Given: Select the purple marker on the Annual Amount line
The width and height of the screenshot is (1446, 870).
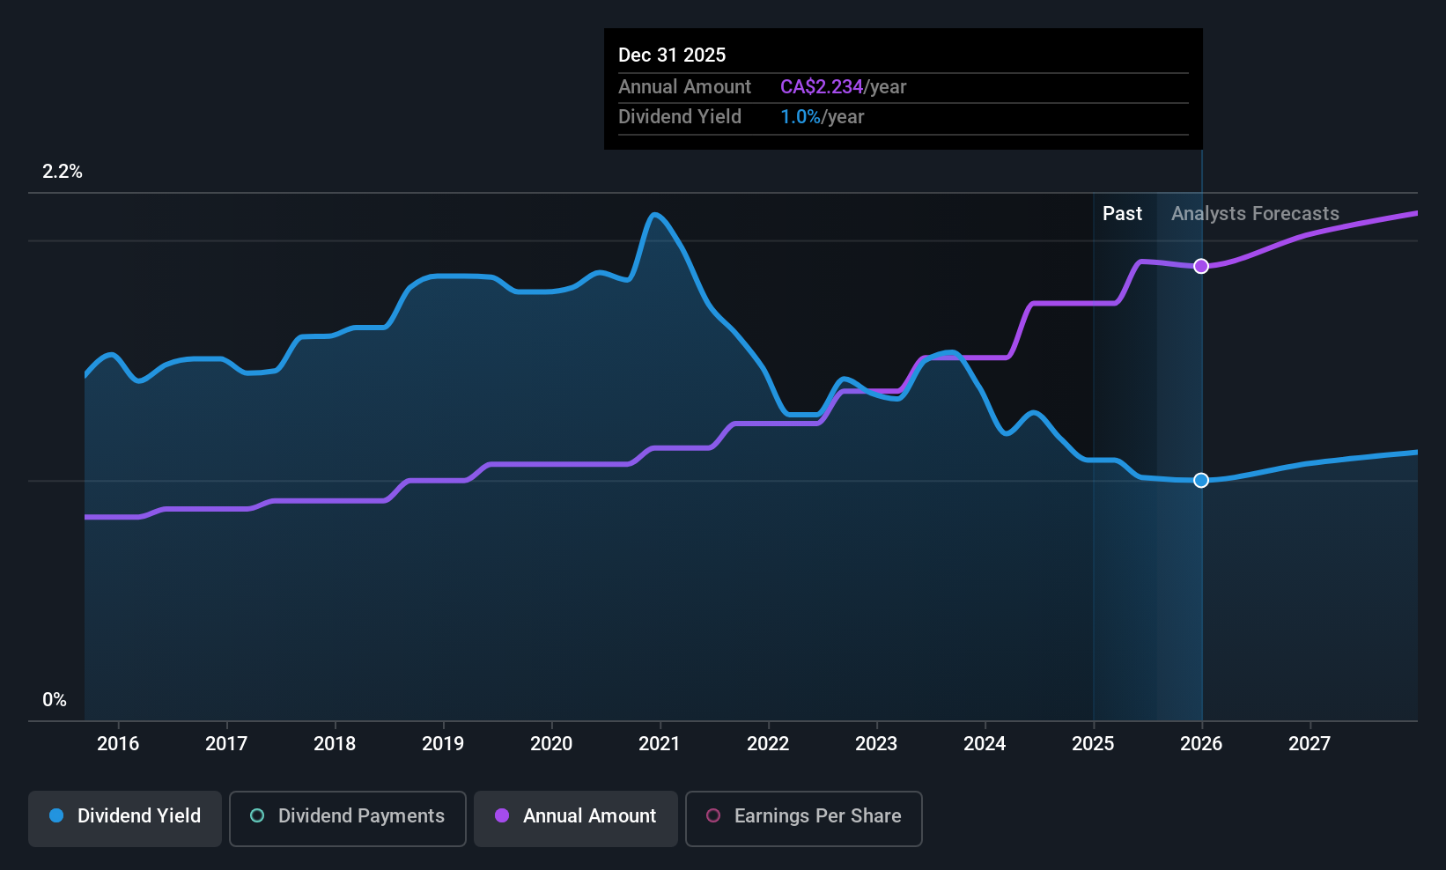Looking at the screenshot, I should click(1201, 266).
